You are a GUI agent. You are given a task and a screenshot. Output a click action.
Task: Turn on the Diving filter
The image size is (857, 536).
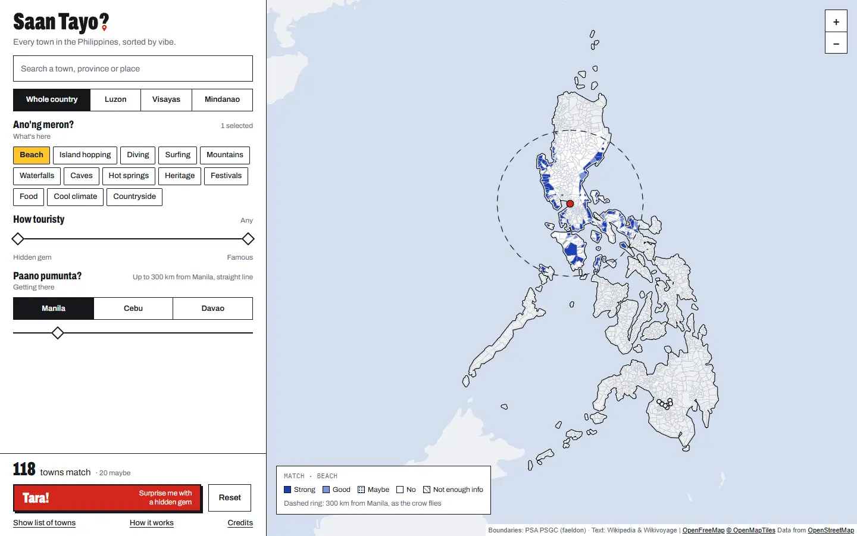pyautogui.click(x=138, y=155)
